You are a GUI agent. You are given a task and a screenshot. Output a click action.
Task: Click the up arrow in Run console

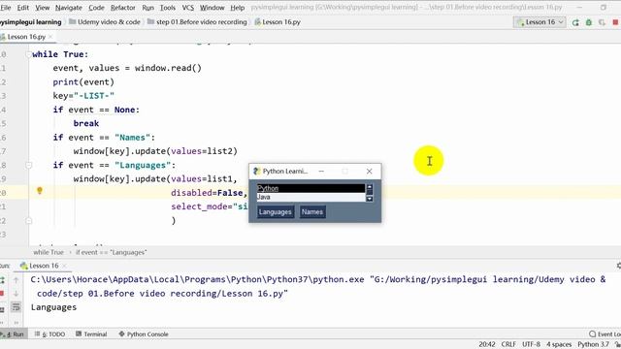click(16, 280)
